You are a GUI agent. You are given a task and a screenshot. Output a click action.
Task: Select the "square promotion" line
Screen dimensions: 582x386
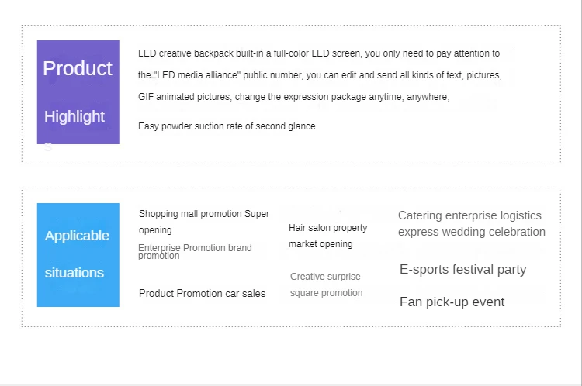pyautogui.click(x=326, y=293)
